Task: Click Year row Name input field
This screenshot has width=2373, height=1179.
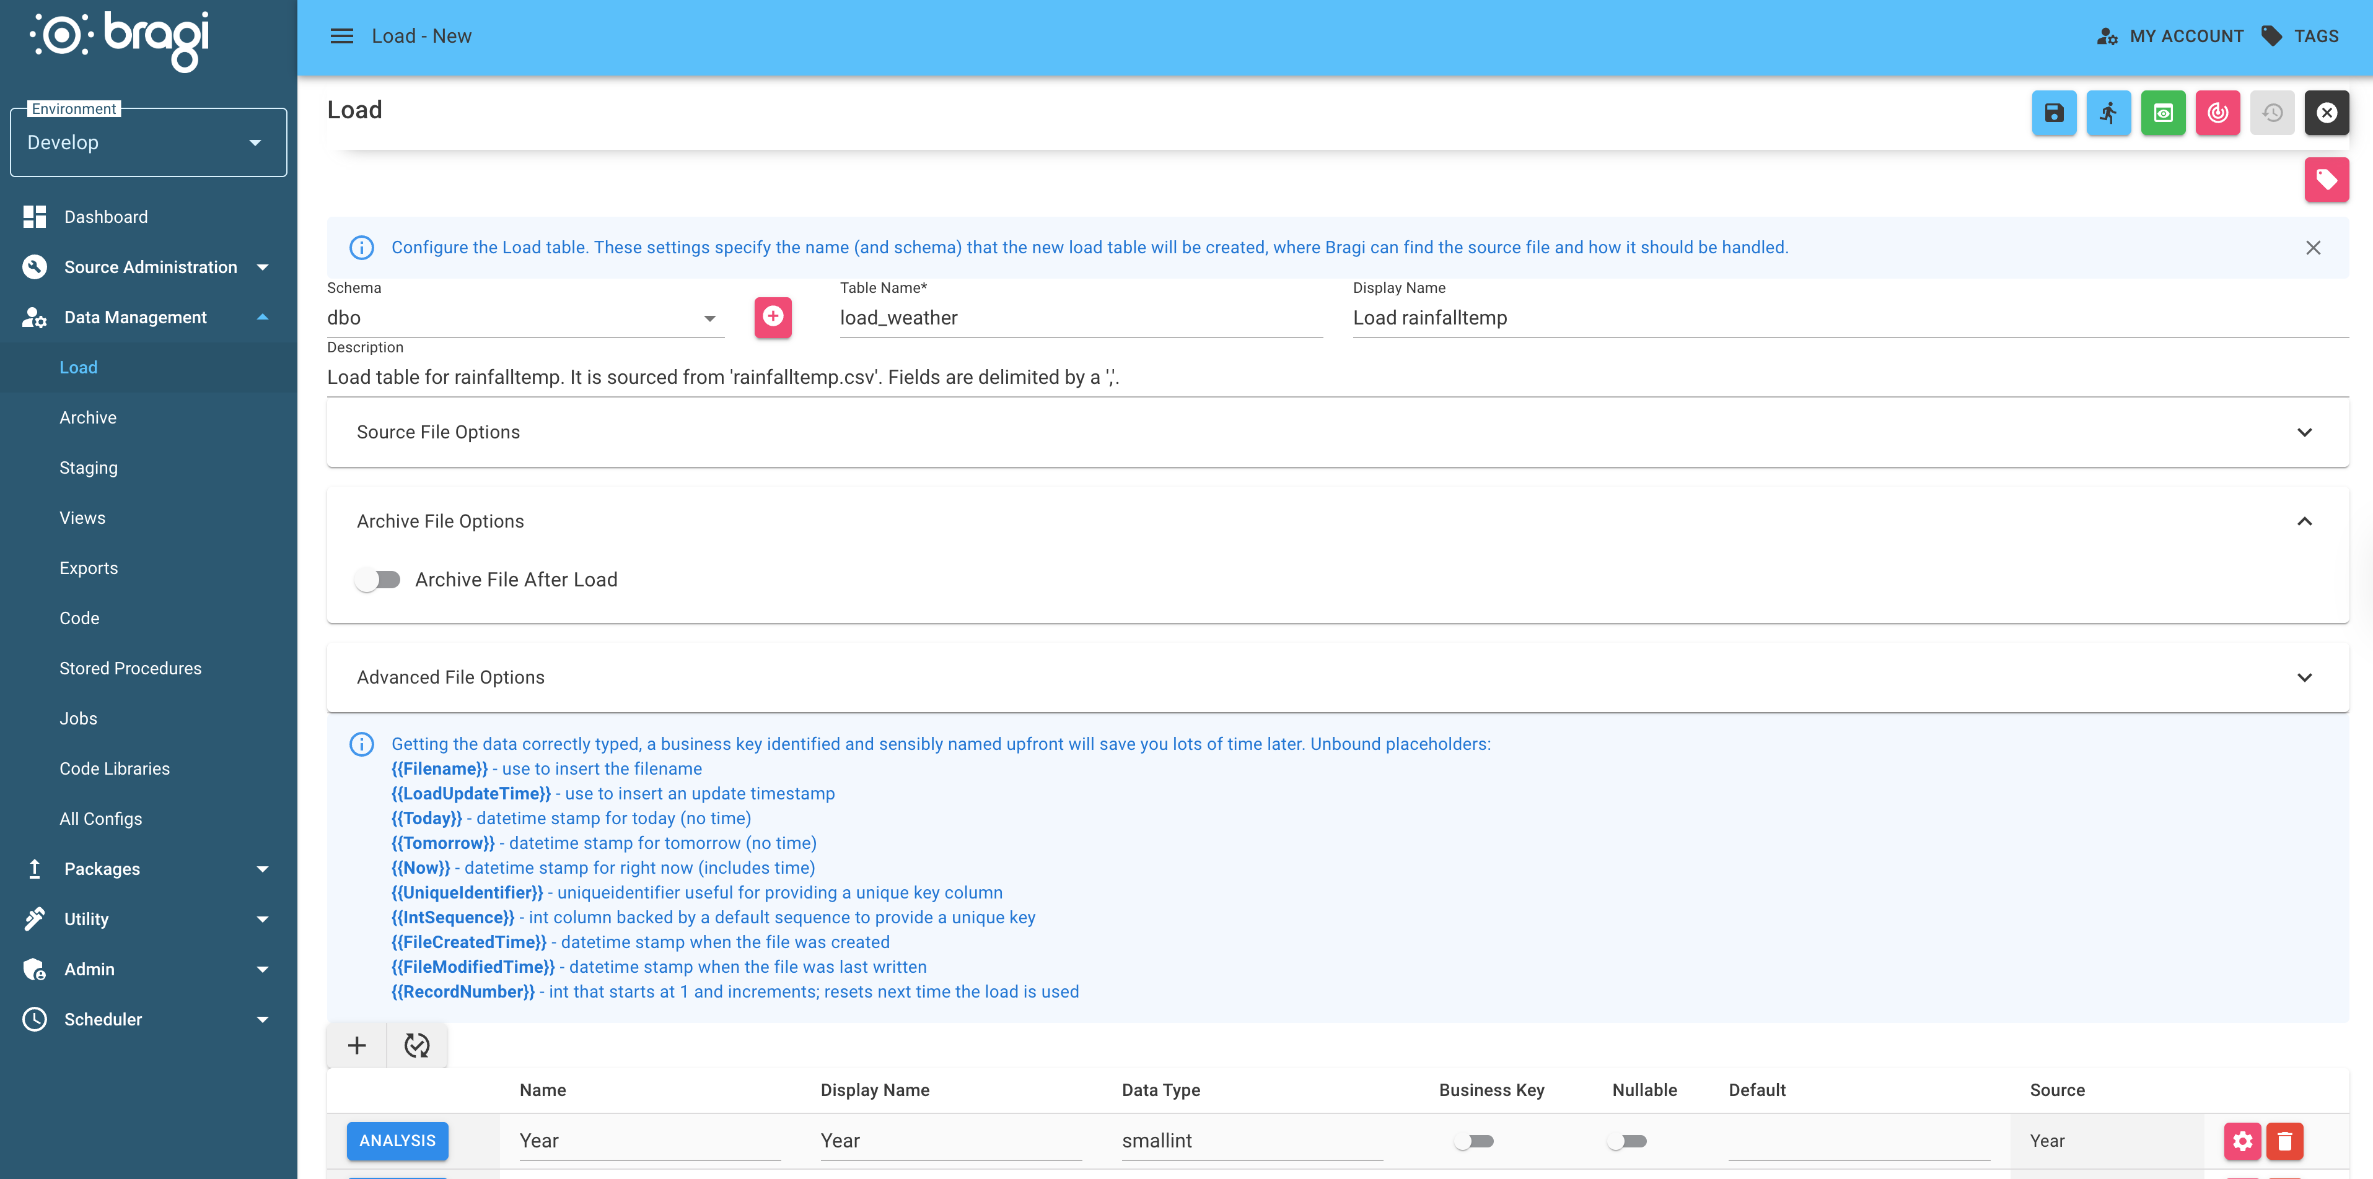Action: pyautogui.click(x=649, y=1141)
